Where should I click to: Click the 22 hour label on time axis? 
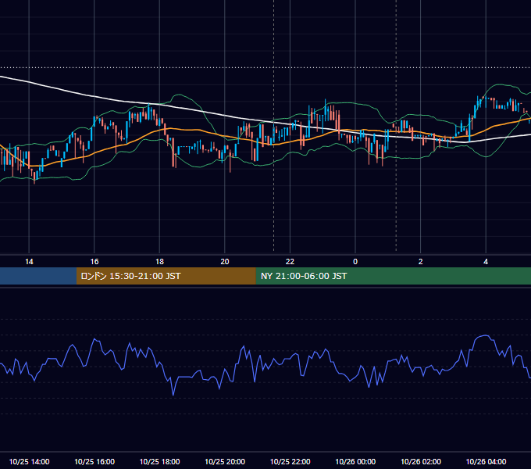click(x=290, y=262)
